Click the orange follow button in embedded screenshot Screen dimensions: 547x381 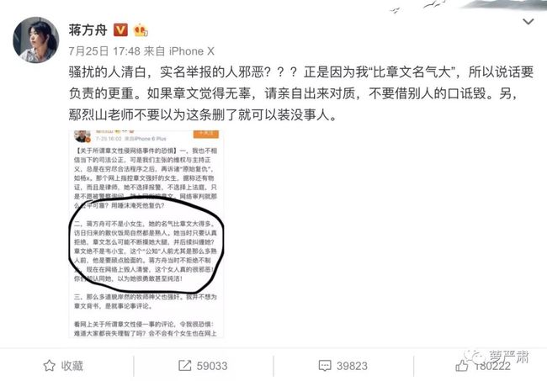(x=206, y=134)
